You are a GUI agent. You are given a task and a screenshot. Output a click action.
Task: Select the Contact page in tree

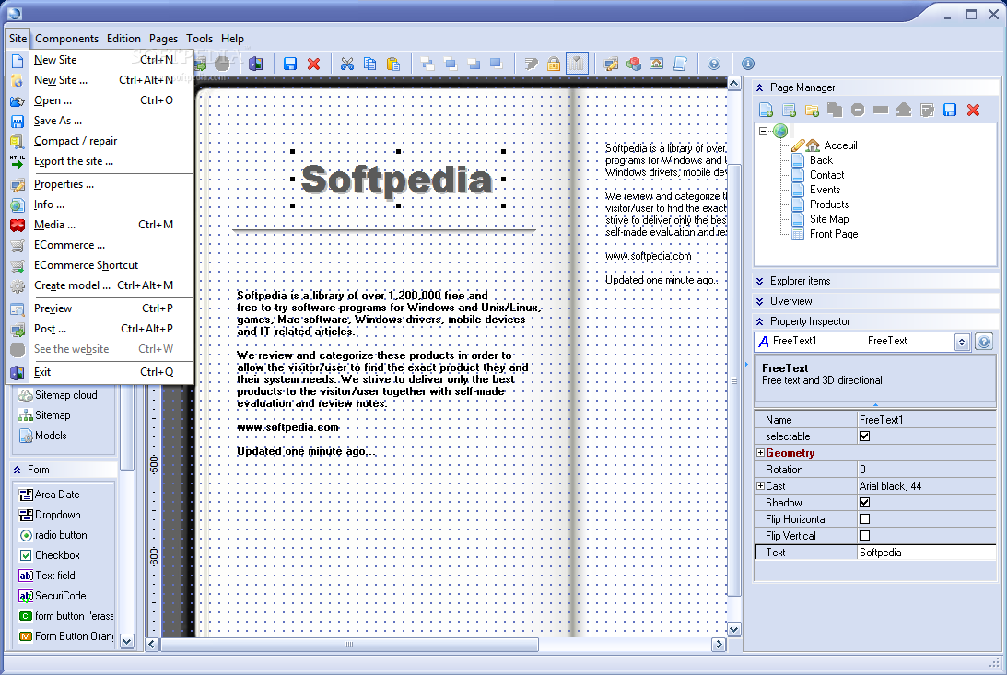coord(826,175)
